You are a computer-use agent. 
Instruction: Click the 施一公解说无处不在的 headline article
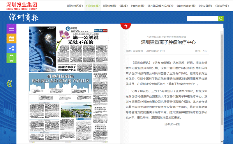pos(83,40)
